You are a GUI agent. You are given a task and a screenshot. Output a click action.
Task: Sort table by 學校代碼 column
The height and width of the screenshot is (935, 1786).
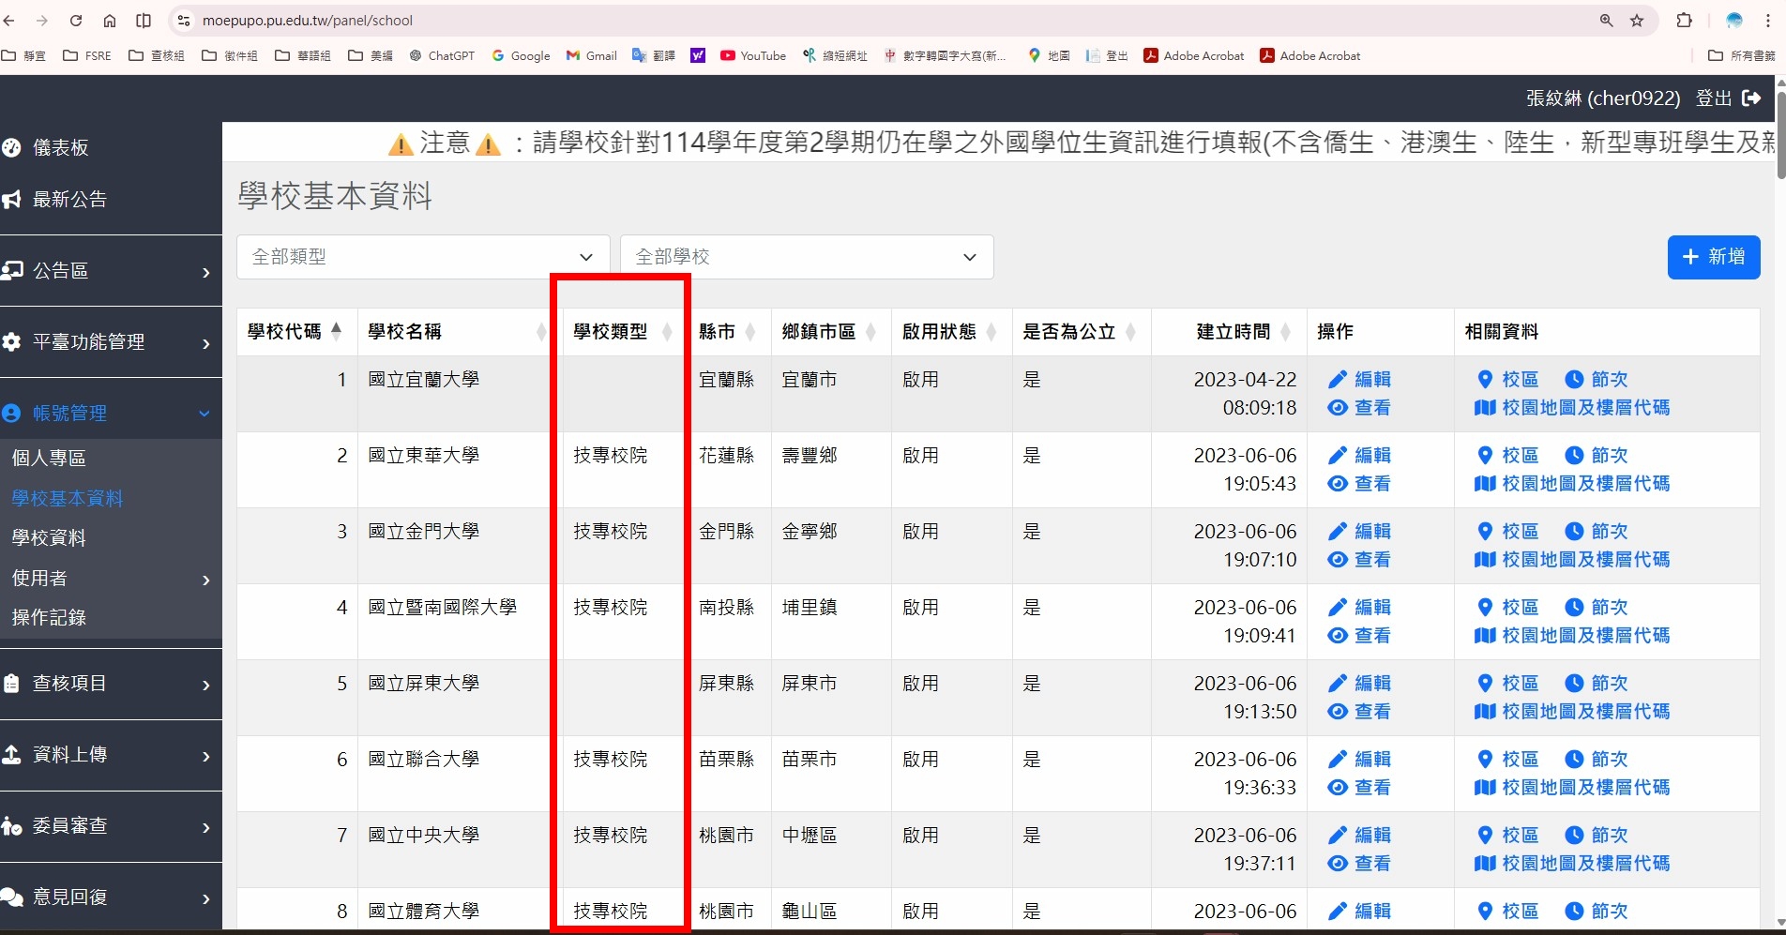[296, 331]
